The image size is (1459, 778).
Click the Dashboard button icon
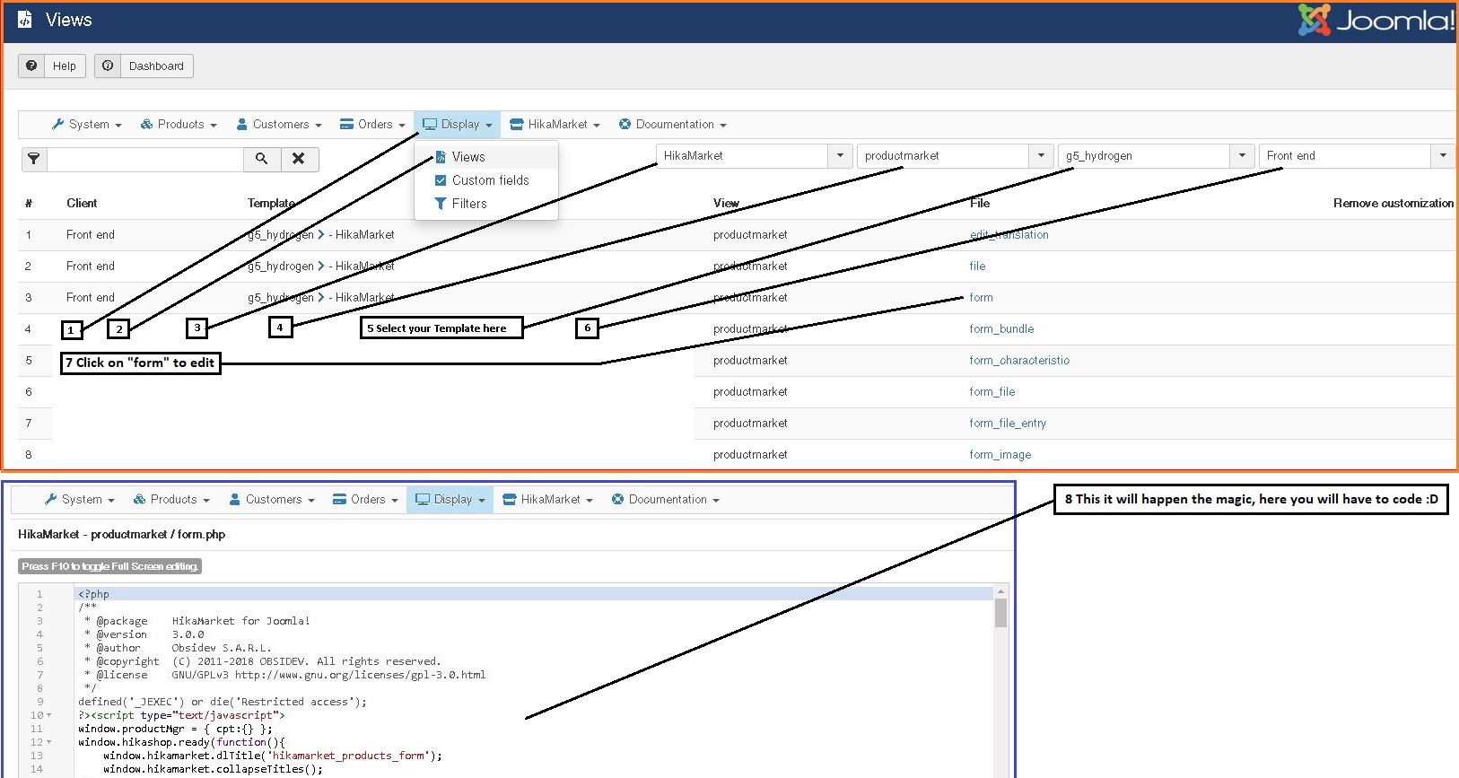[108, 66]
